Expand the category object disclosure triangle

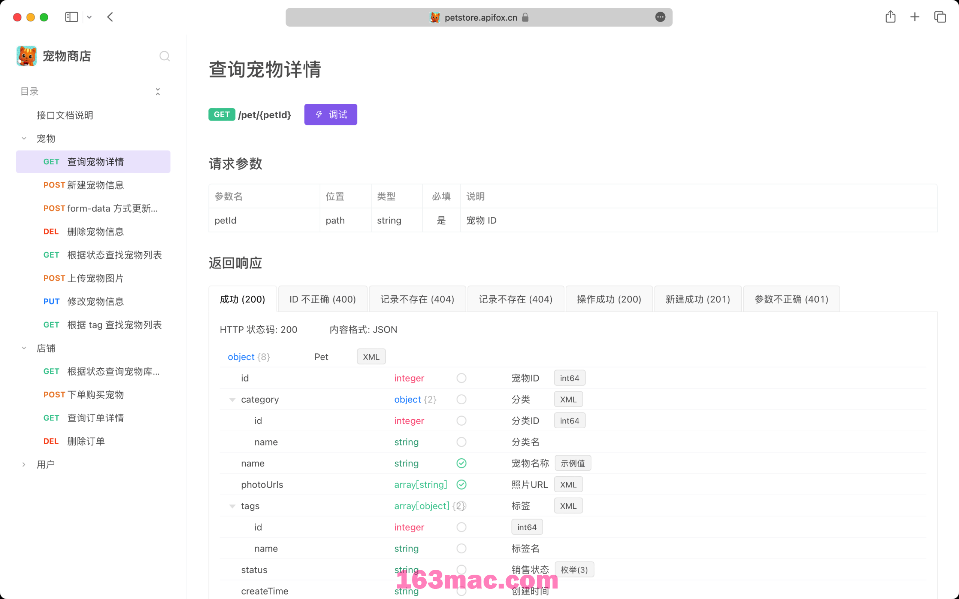pyautogui.click(x=232, y=399)
